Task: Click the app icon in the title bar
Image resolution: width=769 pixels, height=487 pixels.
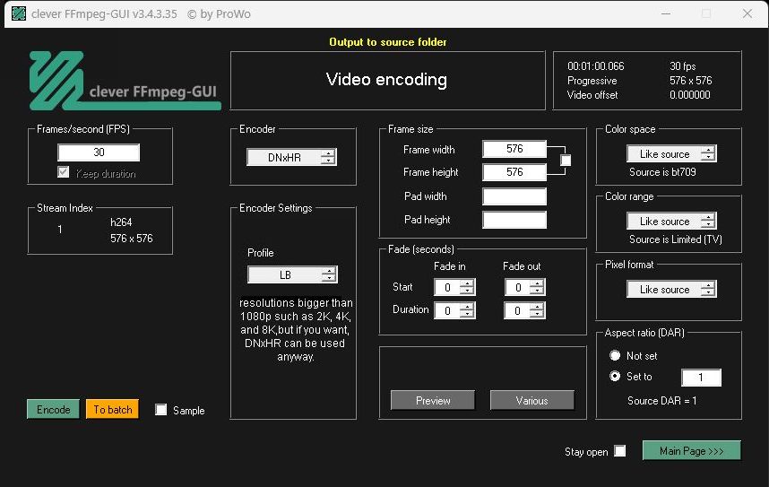Action: pos(19,13)
